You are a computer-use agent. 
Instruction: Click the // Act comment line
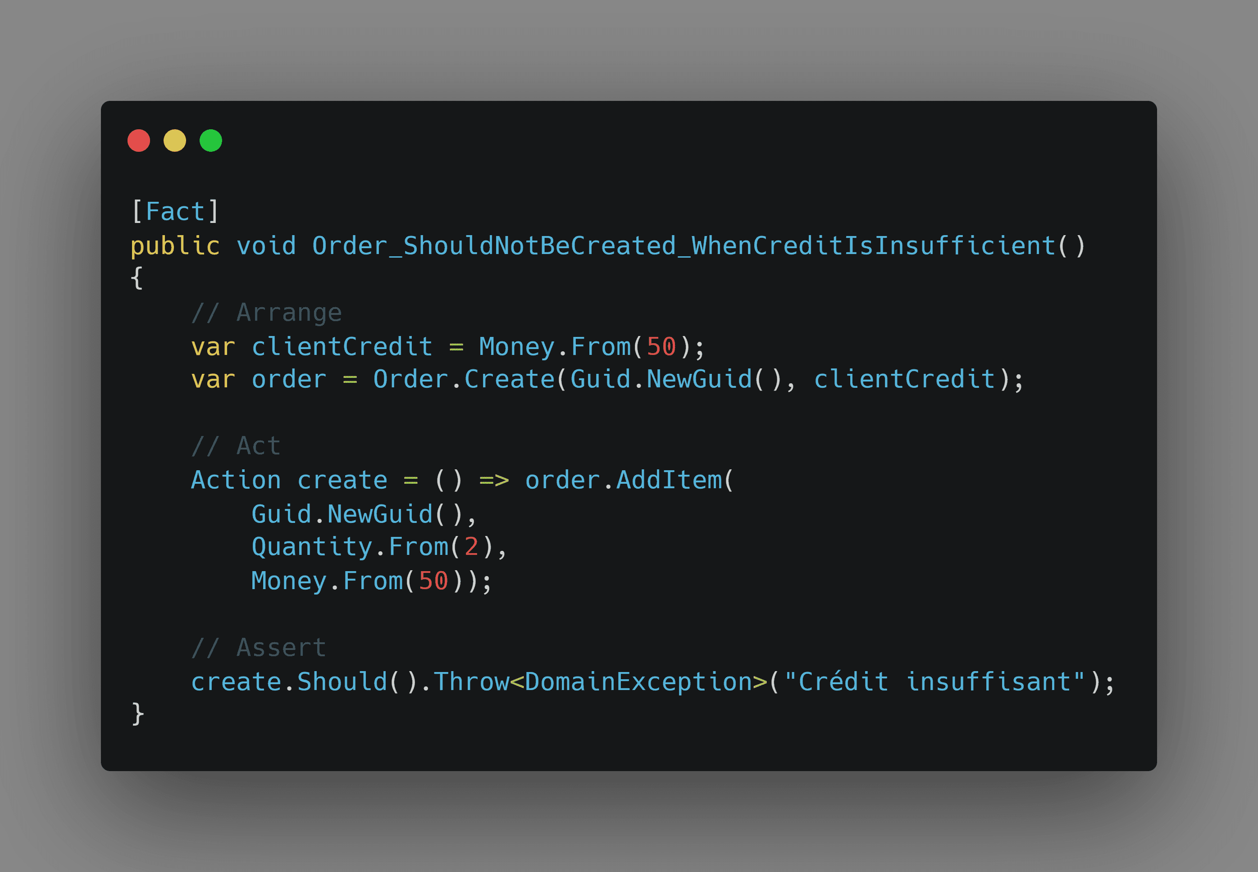click(236, 446)
